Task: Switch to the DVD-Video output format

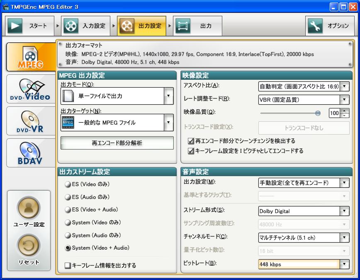Action: click(31, 88)
